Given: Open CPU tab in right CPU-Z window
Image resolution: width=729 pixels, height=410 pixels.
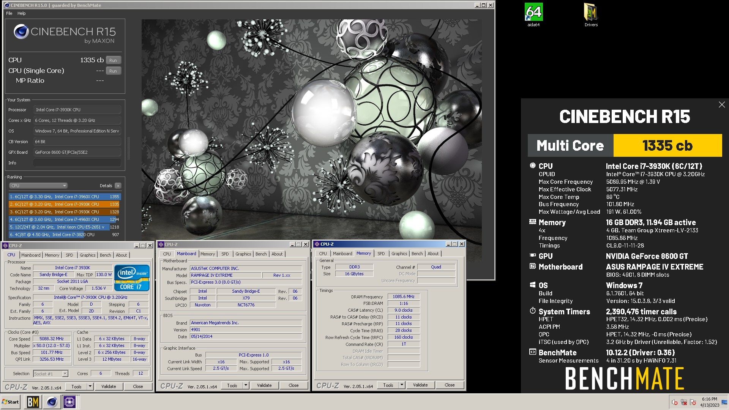Looking at the screenshot, I should click(x=323, y=254).
